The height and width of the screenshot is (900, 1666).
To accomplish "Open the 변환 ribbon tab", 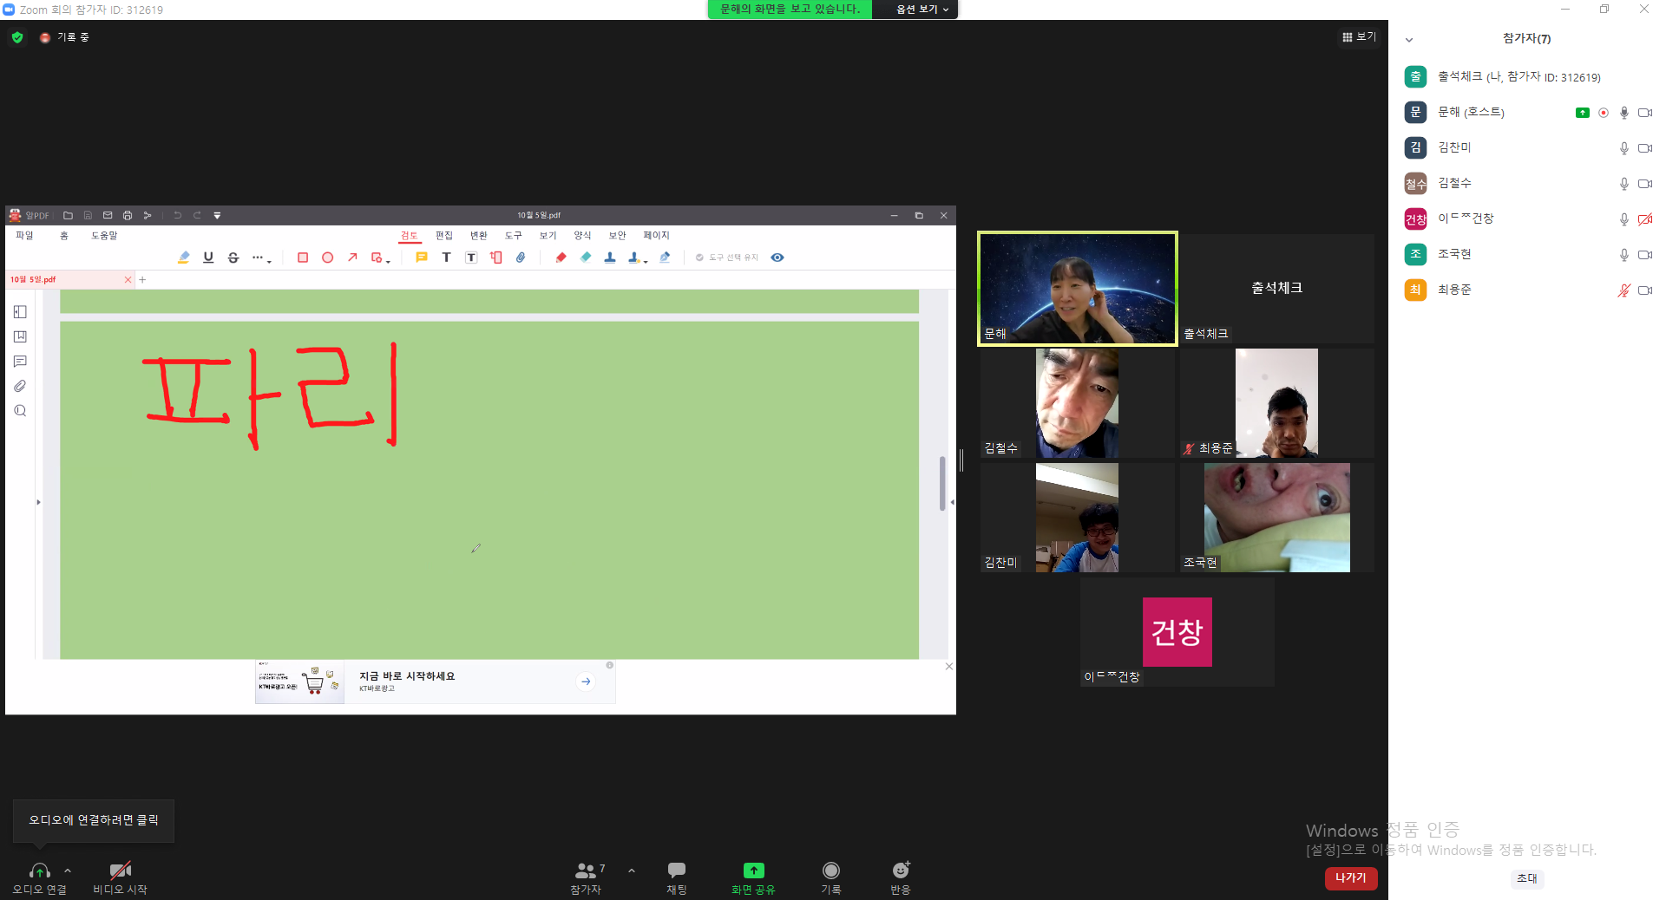I will coord(479,236).
